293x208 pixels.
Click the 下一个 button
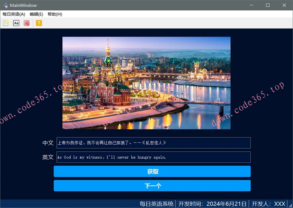152,186
